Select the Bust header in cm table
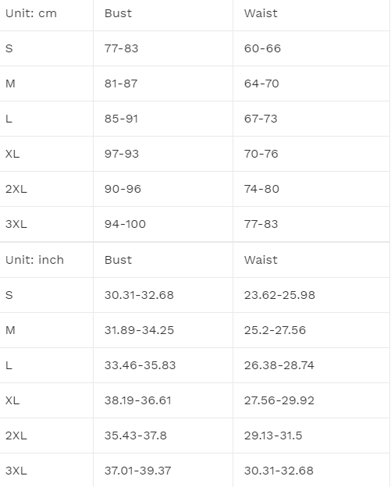The height and width of the screenshot is (487, 391). (x=118, y=13)
